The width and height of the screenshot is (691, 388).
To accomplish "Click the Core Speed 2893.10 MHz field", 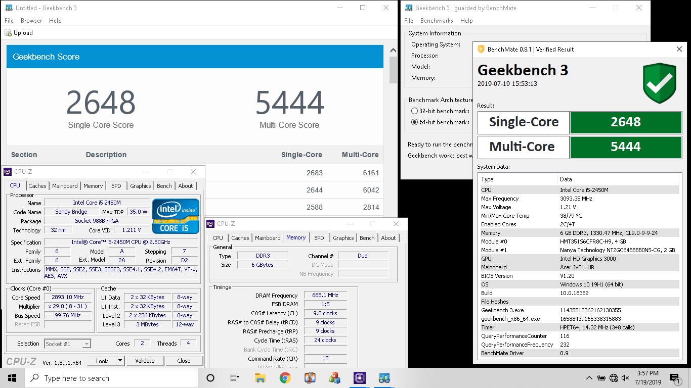I will 68,297.
